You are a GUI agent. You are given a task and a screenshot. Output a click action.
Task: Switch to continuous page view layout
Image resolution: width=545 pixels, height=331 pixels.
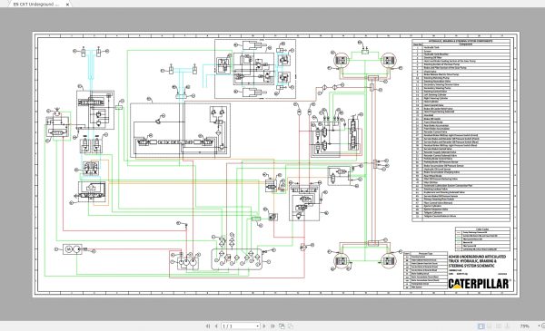click(490, 326)
